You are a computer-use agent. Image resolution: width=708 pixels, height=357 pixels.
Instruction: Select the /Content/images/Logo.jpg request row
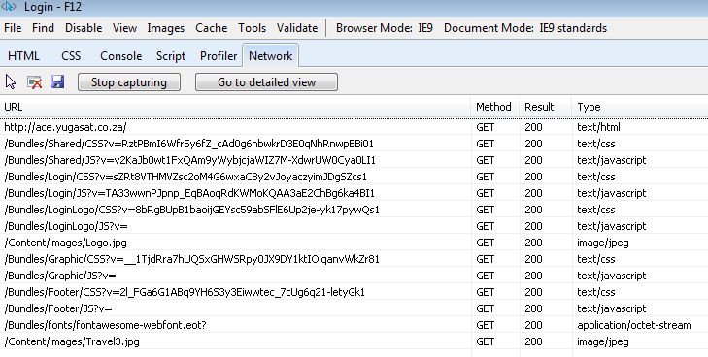354,243
